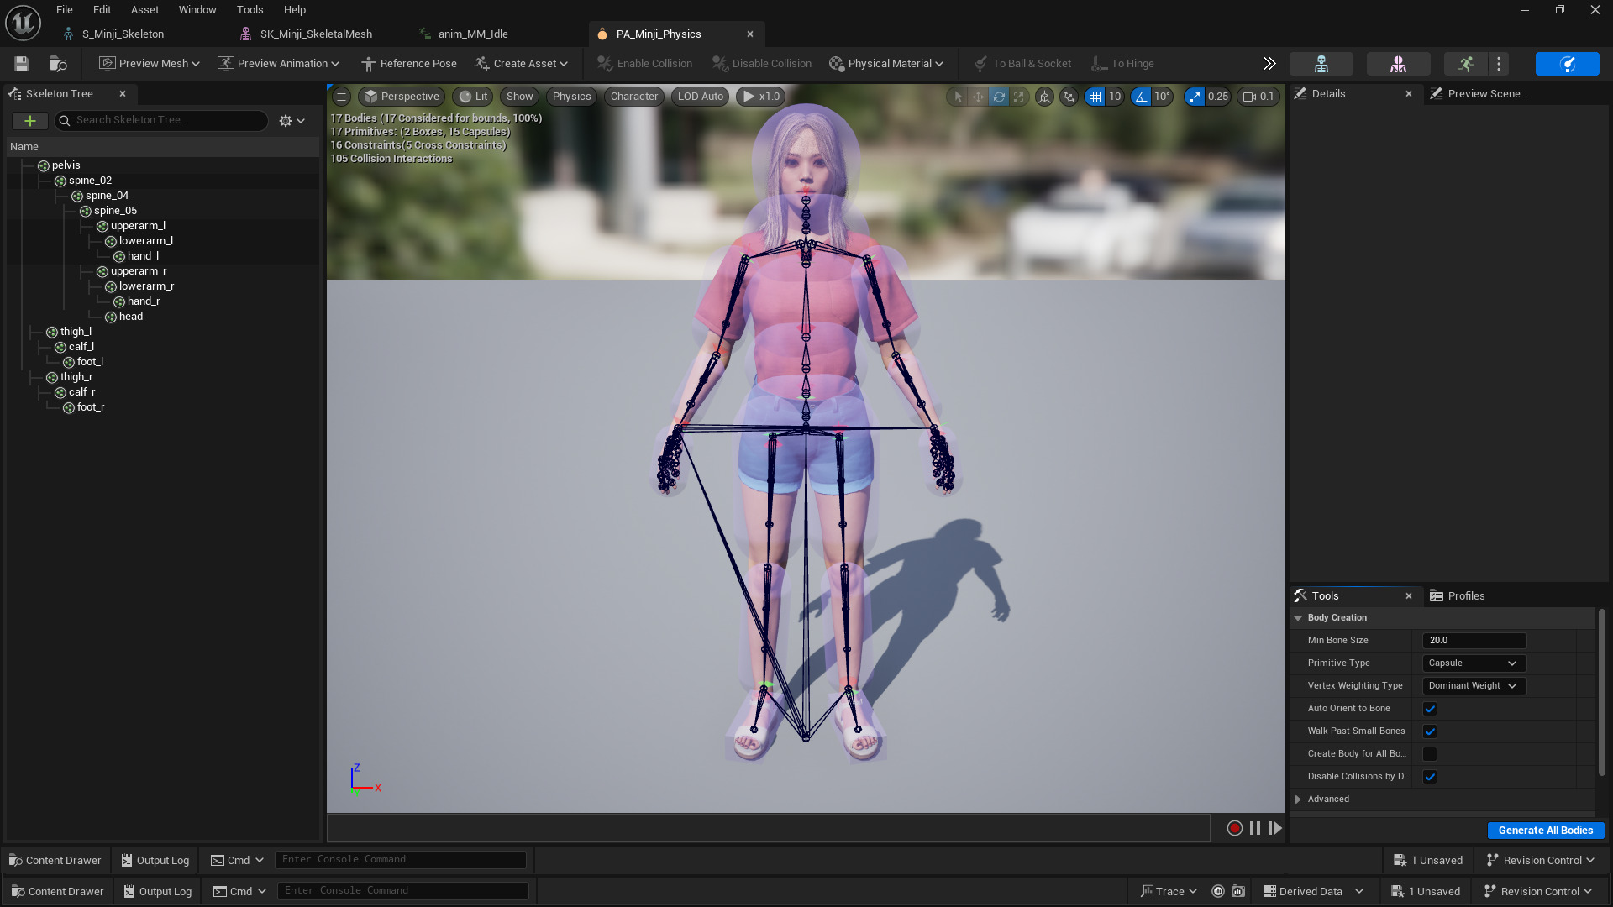Click the Unreal Engine logo icon
The width and height of the screenshot is (1613, 907).
23,23
